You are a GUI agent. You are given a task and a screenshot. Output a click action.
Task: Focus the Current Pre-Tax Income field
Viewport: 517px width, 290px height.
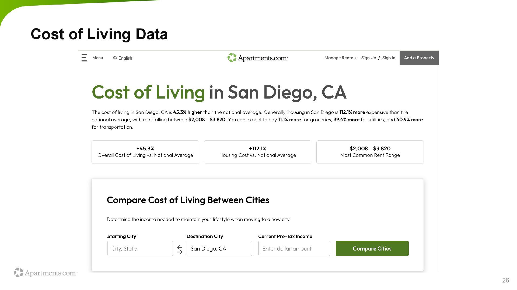click(294, 248)
